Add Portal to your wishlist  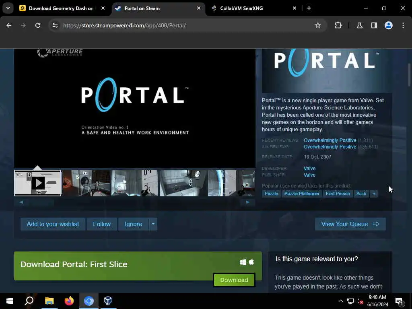tap(53, 224)
